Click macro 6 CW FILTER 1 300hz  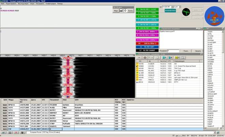coord(147,28)
